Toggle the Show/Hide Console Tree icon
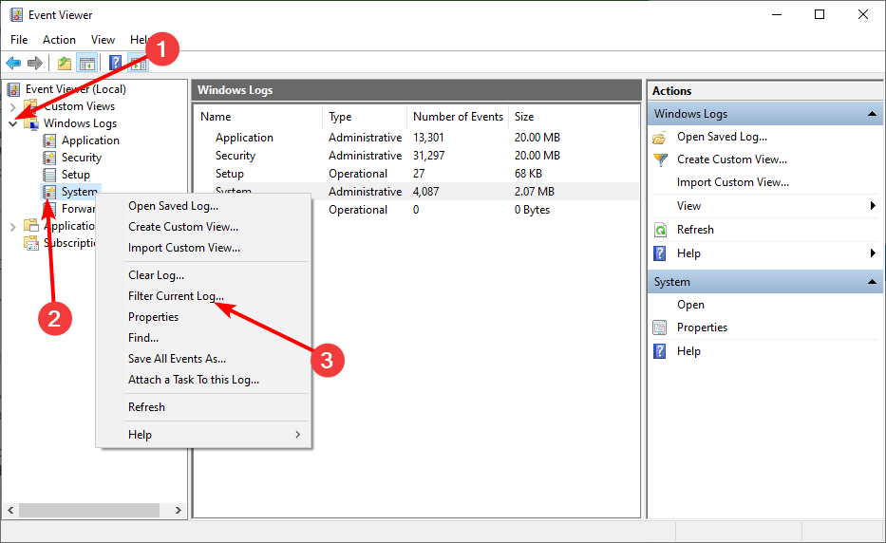The width and height of the screenshot is (886, 543). pyautogui.click(x=86, y=63)
